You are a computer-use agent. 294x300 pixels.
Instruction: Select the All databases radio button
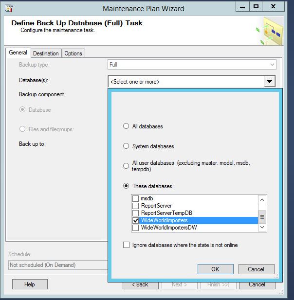click(x=127, y=126)
